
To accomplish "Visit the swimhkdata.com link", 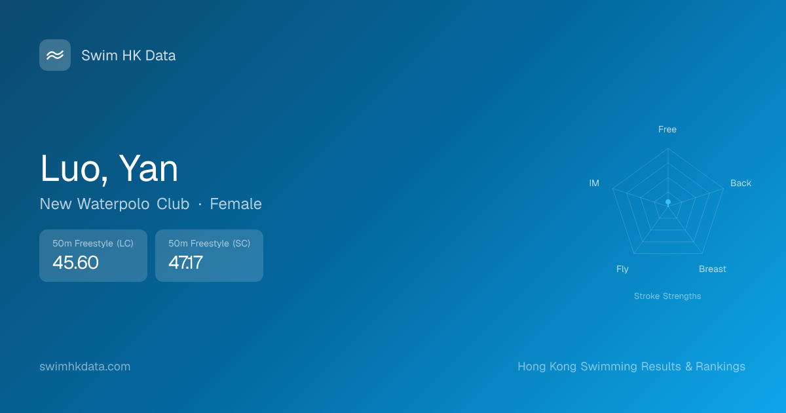I will click(x=85, y=366).
